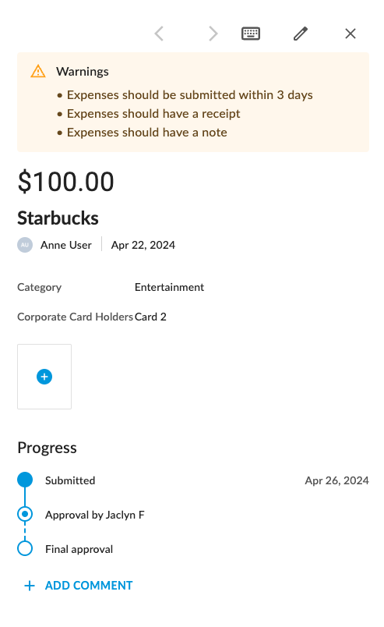Open the keyboard shortcuts icon
384x627 pixels.
coord(251,34)
